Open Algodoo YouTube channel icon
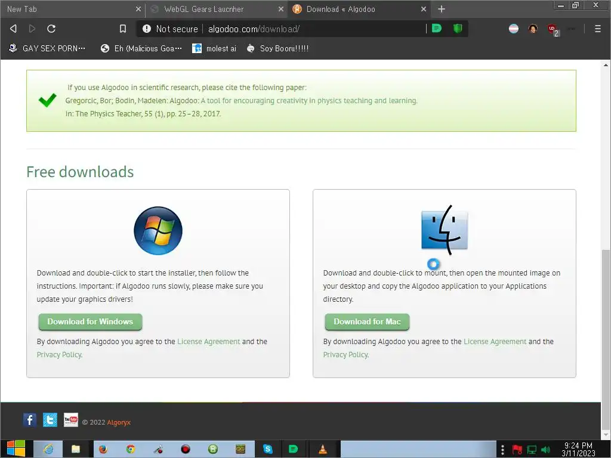The height and width of the screenshot is (458, 611). pyautogui.click(x=71, y=420)
